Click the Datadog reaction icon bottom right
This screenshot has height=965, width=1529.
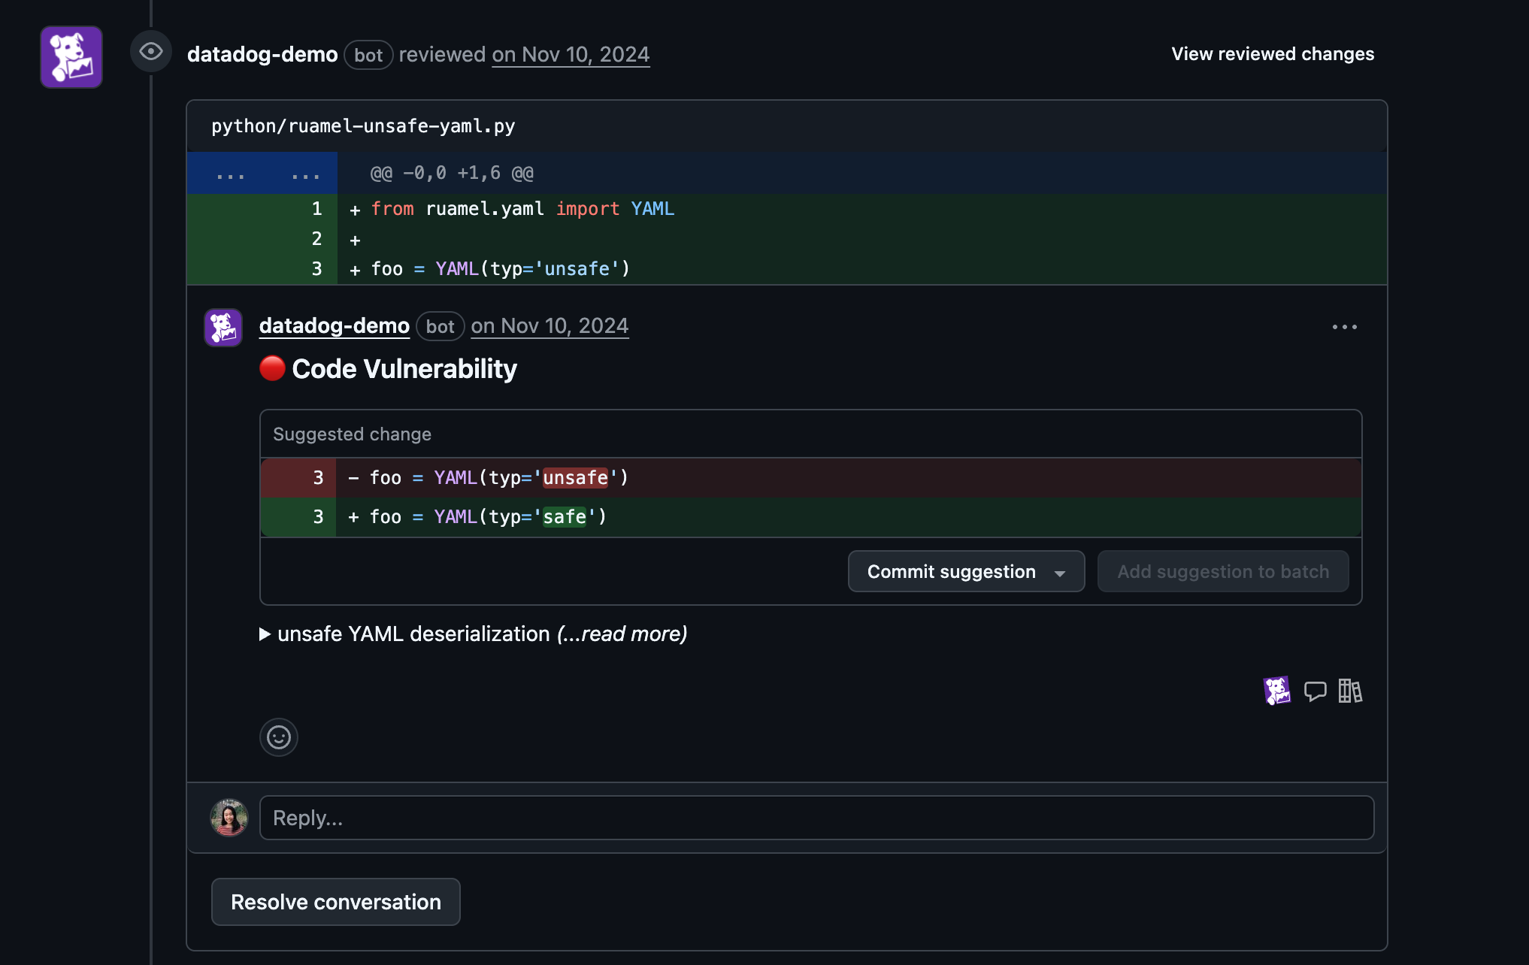click(1278, 689)
